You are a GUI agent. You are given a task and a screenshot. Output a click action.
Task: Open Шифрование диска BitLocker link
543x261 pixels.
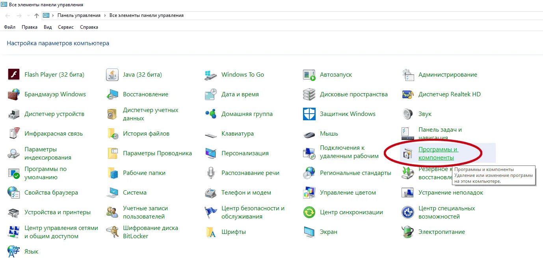(151, 232)
